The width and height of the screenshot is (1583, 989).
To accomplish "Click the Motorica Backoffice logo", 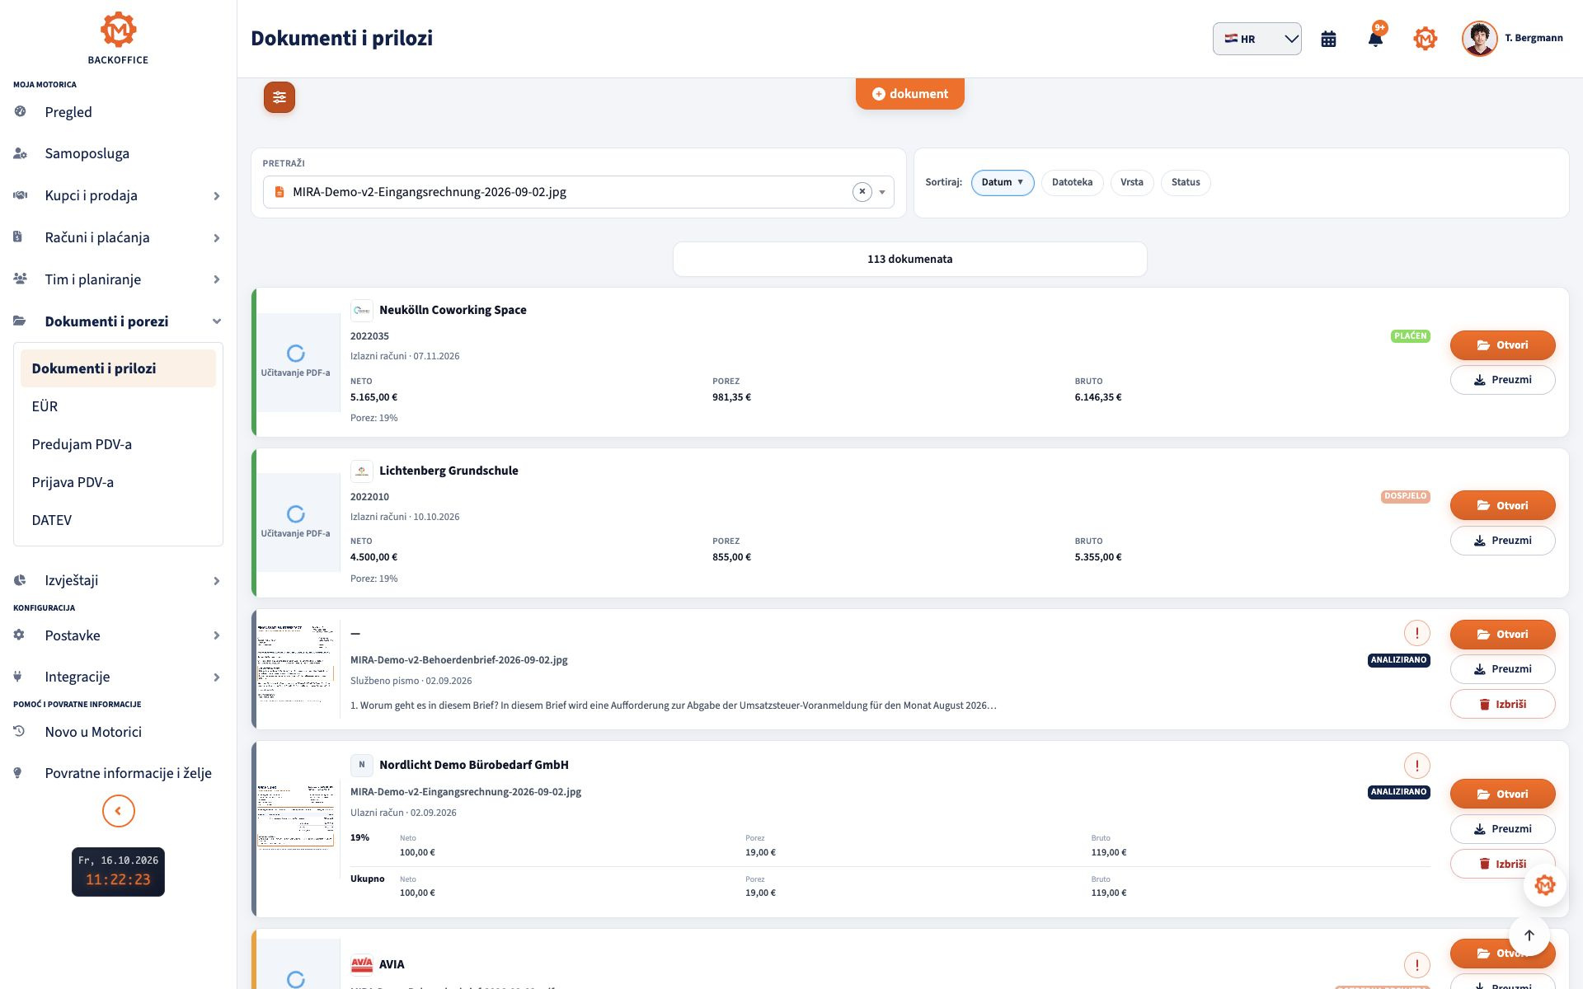I will tap(118, 38).
